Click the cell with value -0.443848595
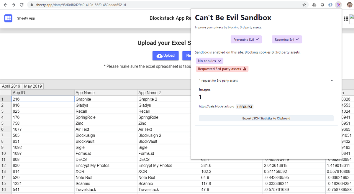 coord(294,177)
